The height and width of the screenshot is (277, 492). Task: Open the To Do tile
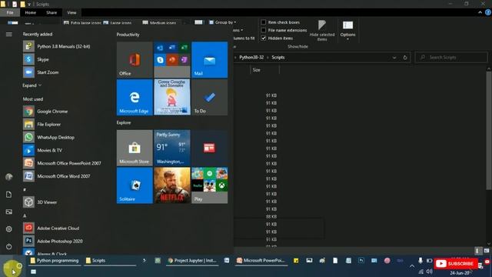point(210,97)
